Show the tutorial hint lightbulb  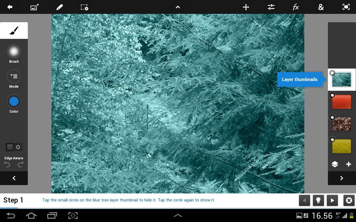pyautogui.click(x=318, y=200)
